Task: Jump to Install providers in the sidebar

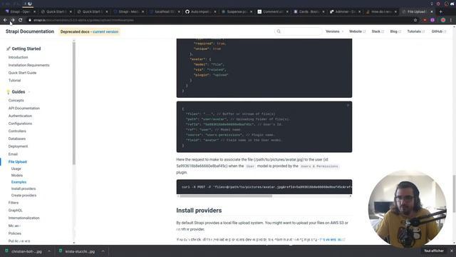Action: coord(24,188)
